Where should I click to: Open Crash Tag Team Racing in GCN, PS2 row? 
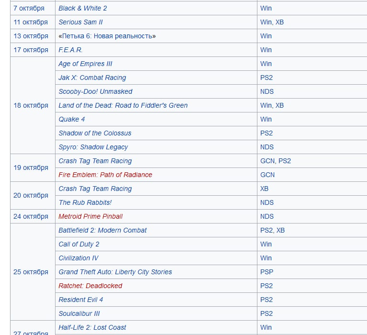95,161
